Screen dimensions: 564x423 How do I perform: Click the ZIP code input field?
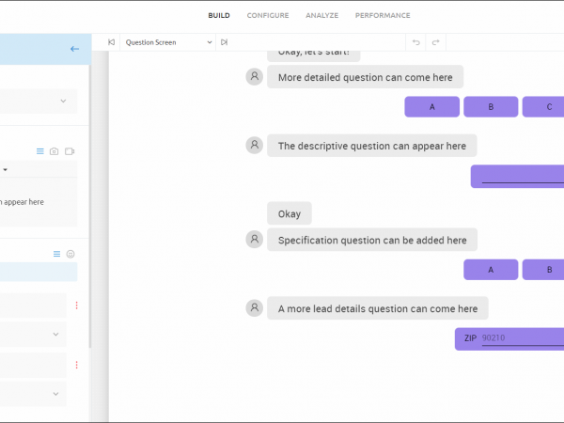pos(522,338)
